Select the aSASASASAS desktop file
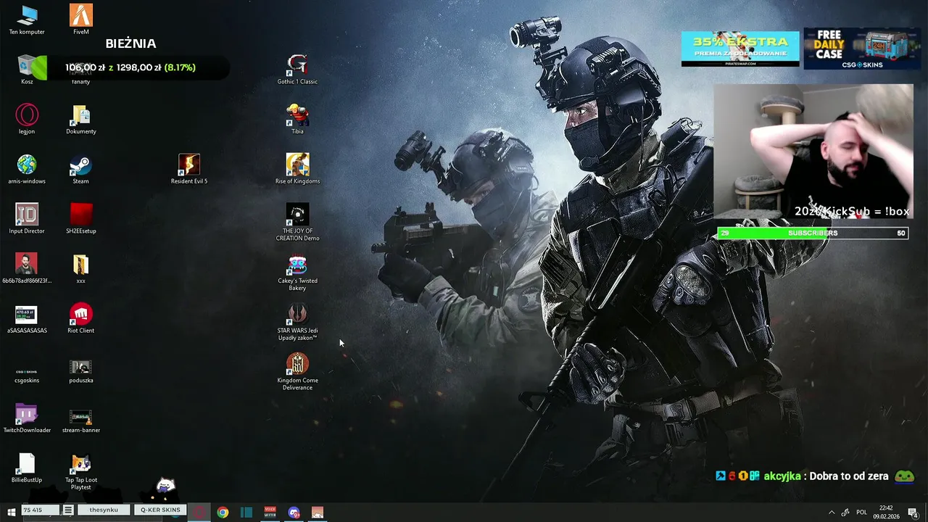This screenshot has height=522, width=928. click(x=27, y=318)
